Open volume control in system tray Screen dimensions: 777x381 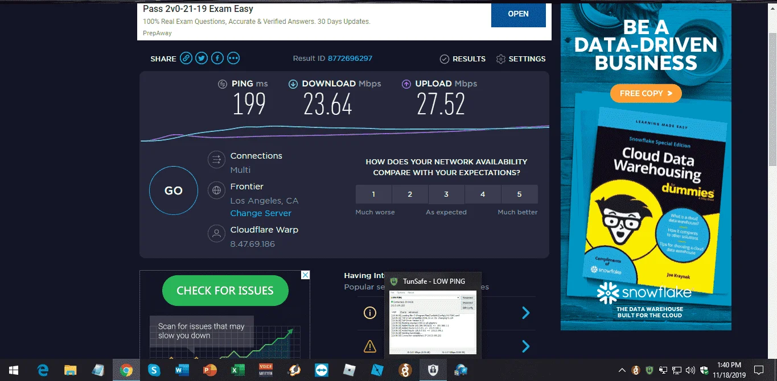click(x=690, y=370)
